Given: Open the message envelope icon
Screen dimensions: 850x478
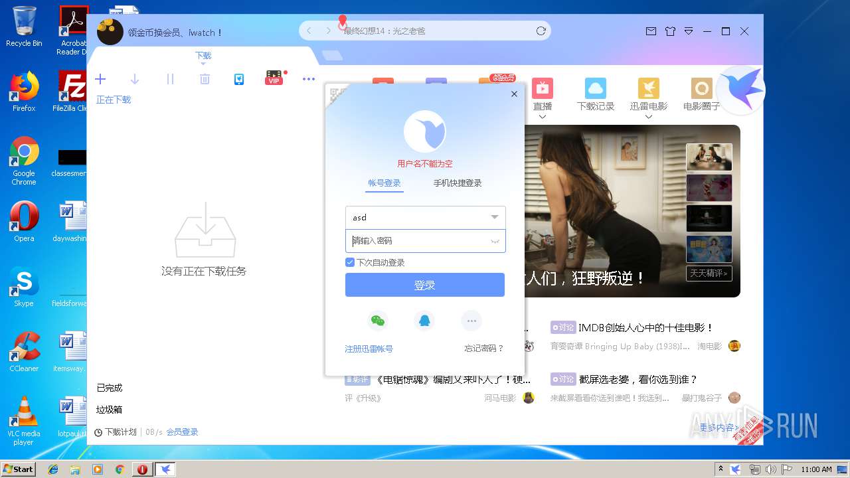Looking at the screenshot, I should coord(651,31).
